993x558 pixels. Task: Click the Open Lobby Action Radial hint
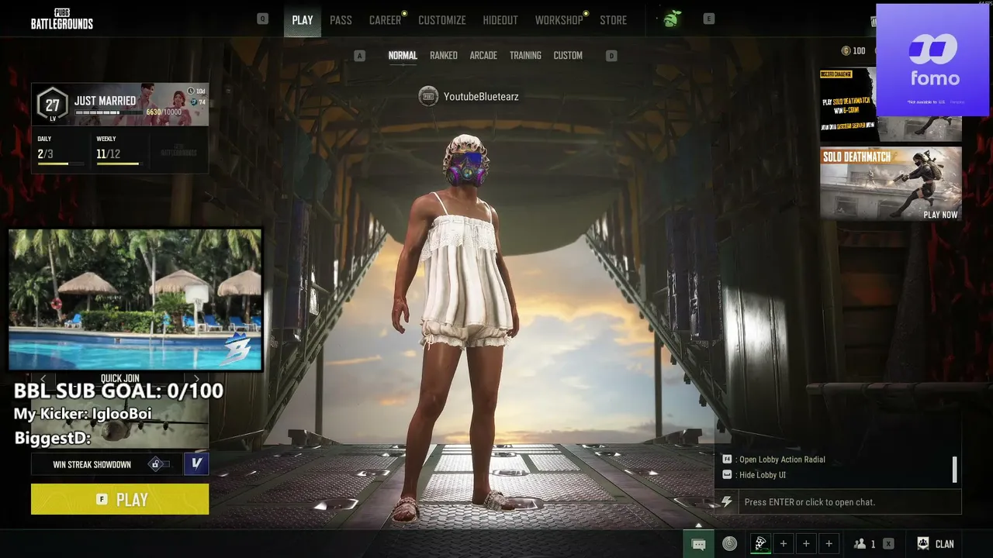click(780, 460)
